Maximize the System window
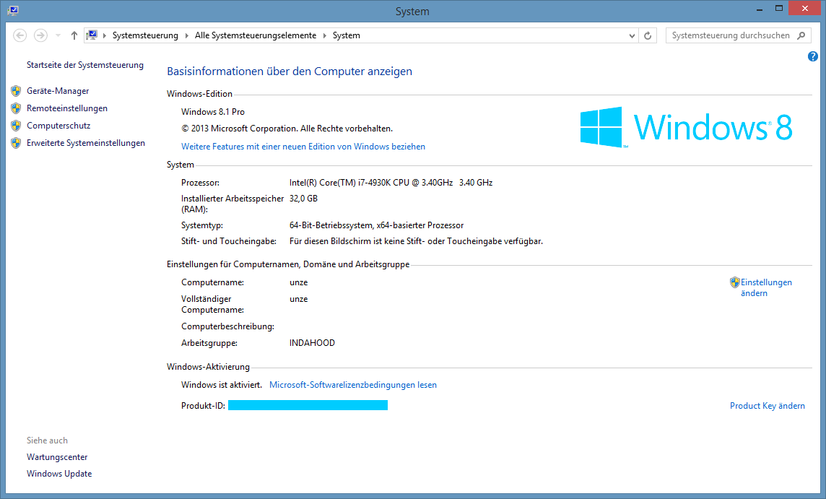 [779, 9]
